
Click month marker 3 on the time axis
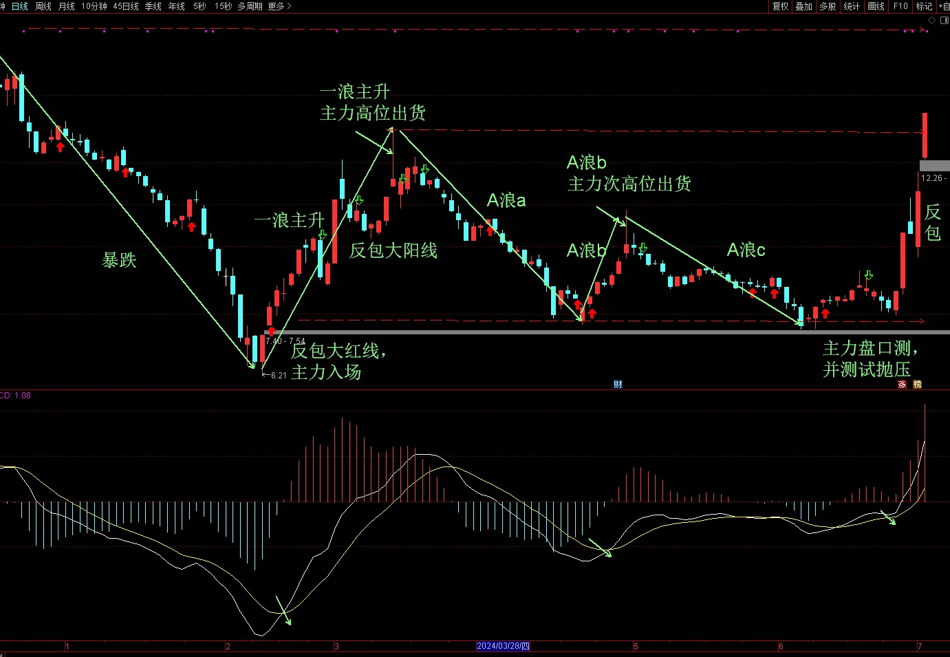[336, 646]
